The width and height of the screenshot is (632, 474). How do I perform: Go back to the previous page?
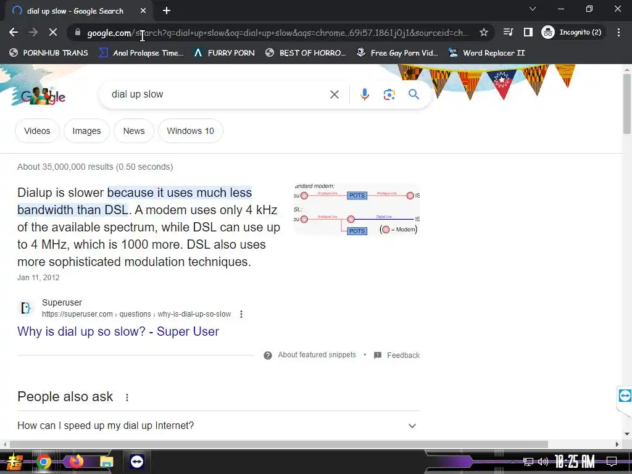click(14, 32)
